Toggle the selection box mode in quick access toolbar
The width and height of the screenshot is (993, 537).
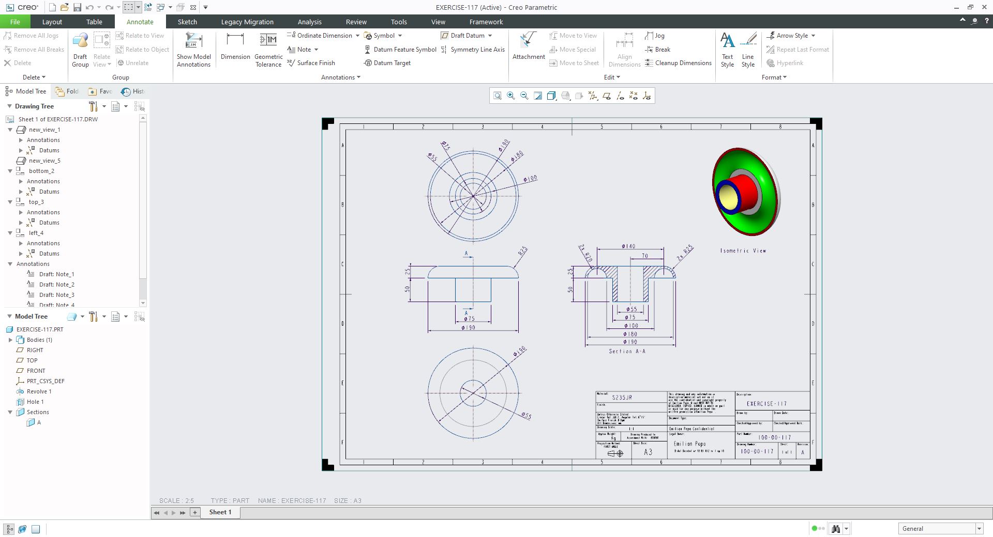[x=128, y=7]
